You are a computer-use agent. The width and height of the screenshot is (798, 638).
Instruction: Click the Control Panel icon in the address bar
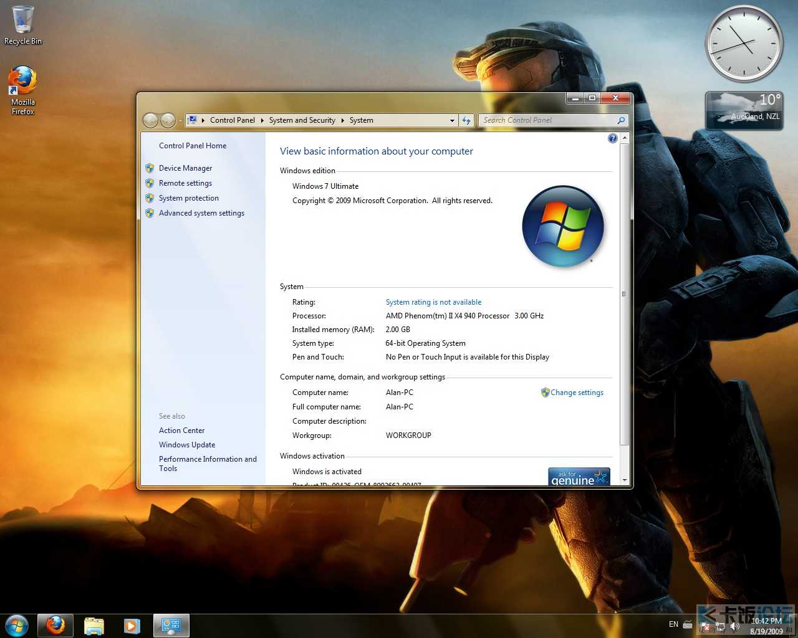(x=193, y=120)
